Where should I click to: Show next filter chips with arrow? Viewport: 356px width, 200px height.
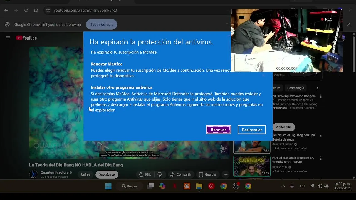pyautogui.click(x=317, y=88)
